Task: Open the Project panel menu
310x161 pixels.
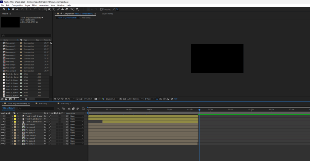Action: (x=10, y=14)
